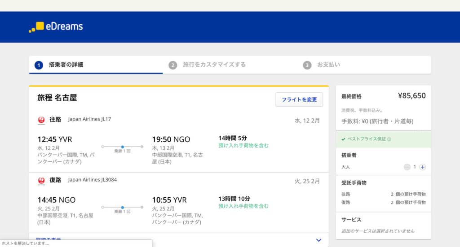Click the green checkmark for best price guarantee
The image size is (460, 247).
coord(344,139)
